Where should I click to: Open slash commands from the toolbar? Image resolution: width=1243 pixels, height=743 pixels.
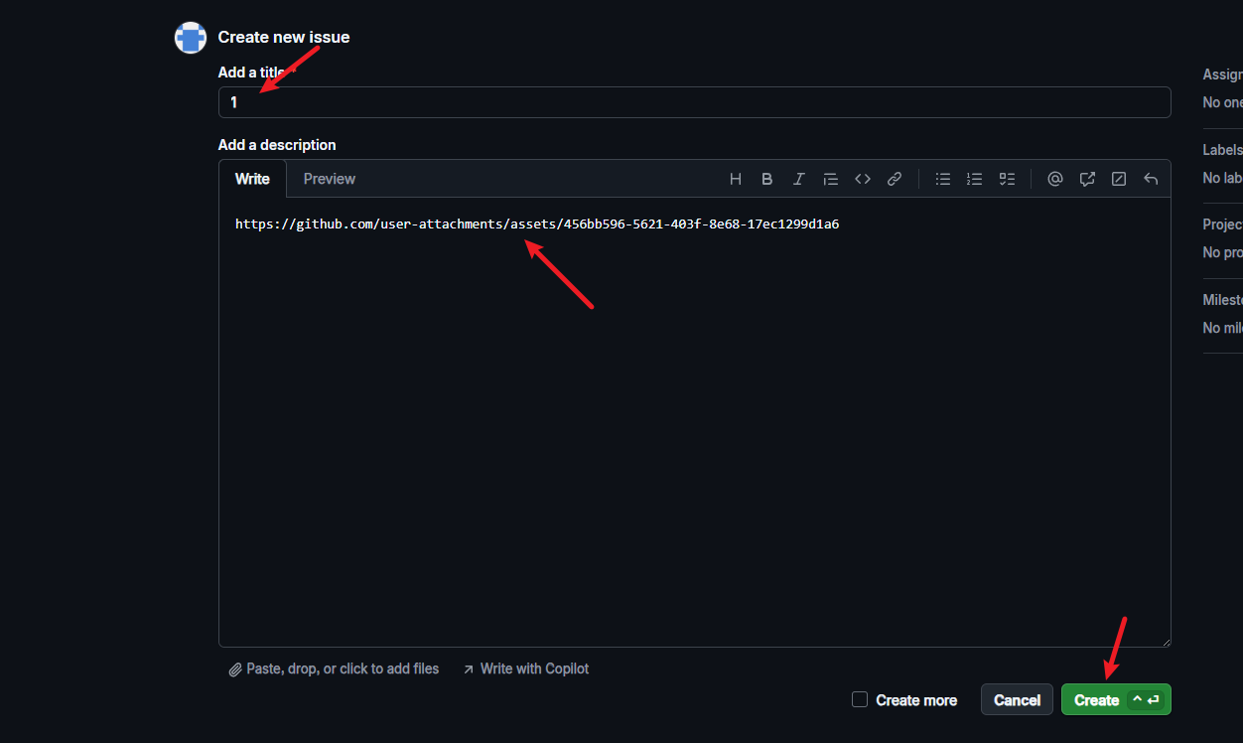(1119, 179)
